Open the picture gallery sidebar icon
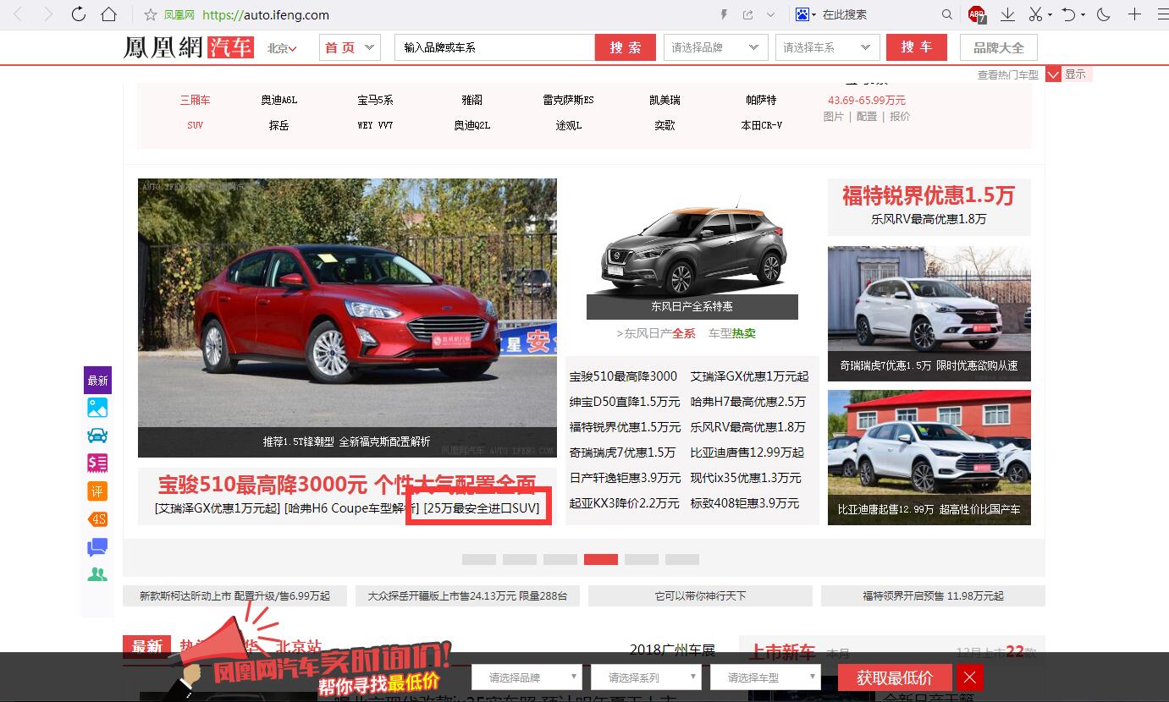Screen dimensions: 1169x702 click(x=97, y=408)
